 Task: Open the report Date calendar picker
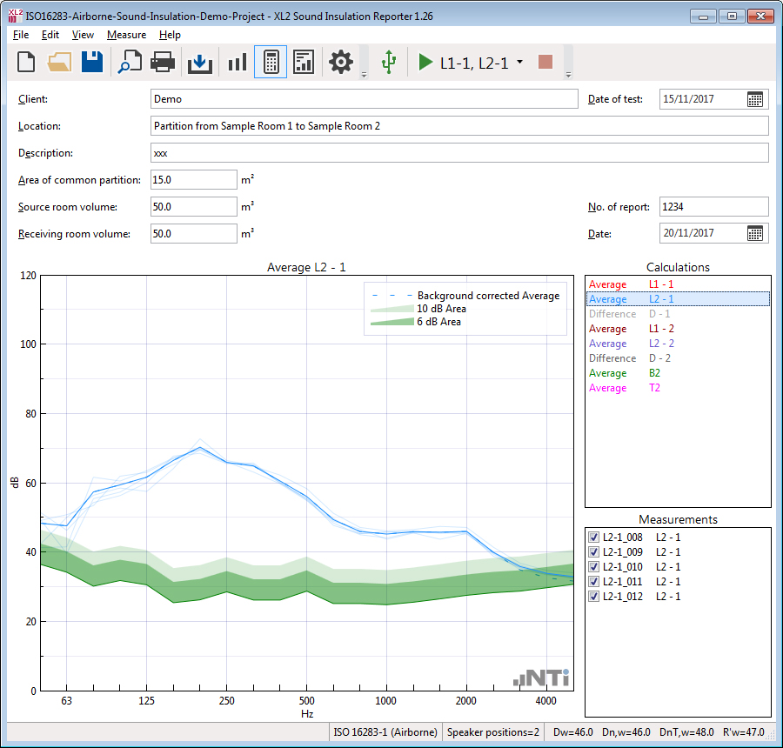click(755, 233)
